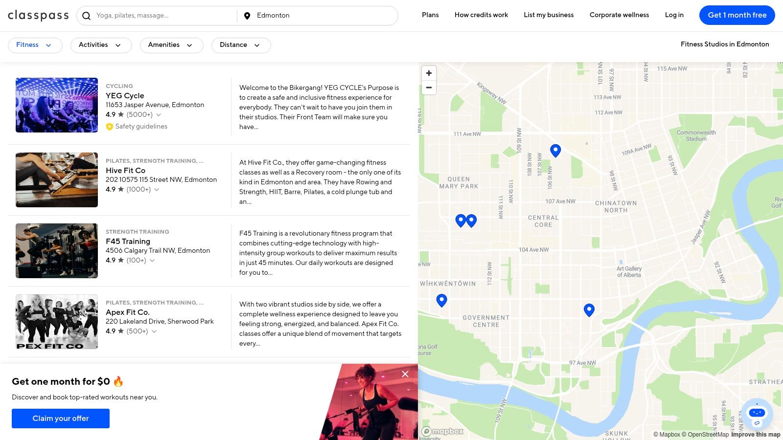The height and width of the screenshot is (440, 783).
Task: Click Log in
Action: 674,15
